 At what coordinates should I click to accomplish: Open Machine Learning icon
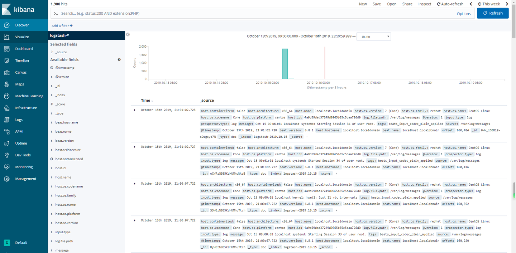[x=6, y=96]
